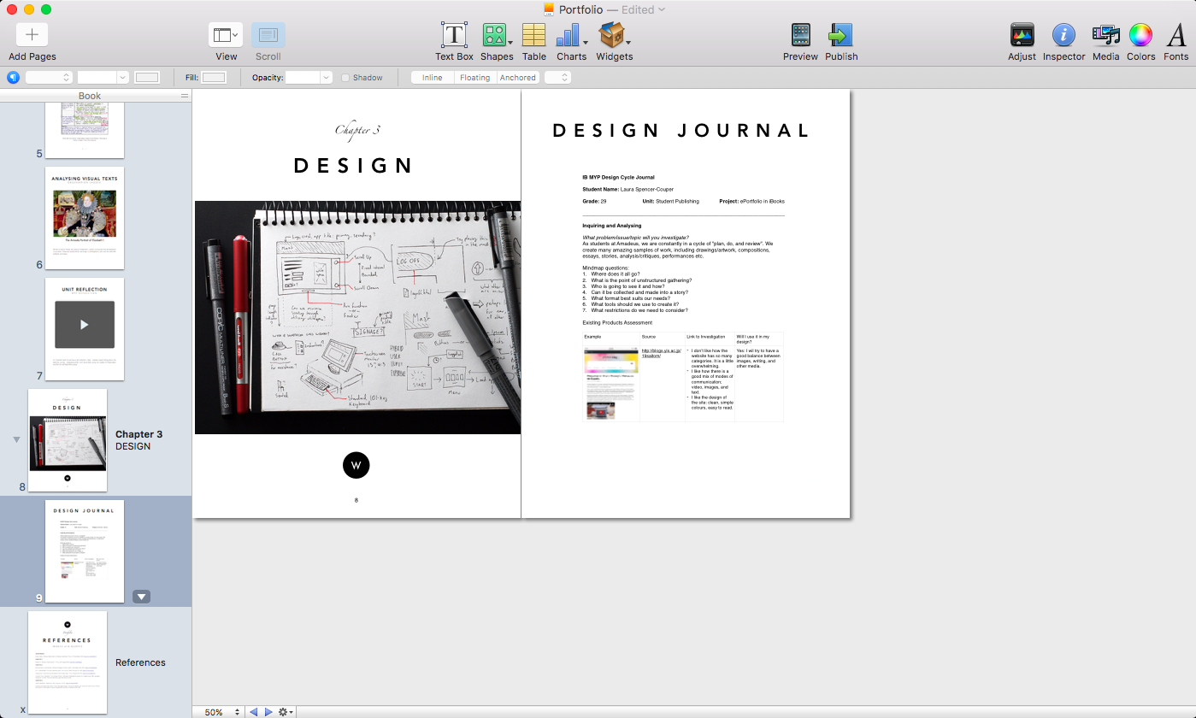Select Unit Reflection page 7 thumbnail
Viewport: 1196px width, 718px height.
(85, 328)
